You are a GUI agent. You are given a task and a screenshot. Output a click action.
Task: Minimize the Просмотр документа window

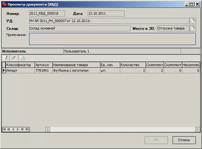187,4
